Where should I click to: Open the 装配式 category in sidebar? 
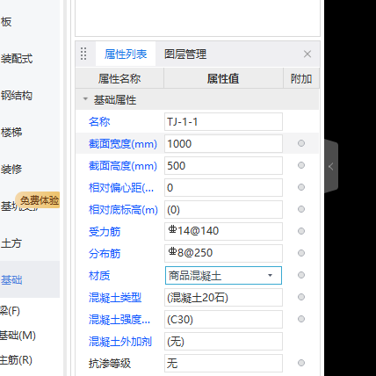[17, 59]
